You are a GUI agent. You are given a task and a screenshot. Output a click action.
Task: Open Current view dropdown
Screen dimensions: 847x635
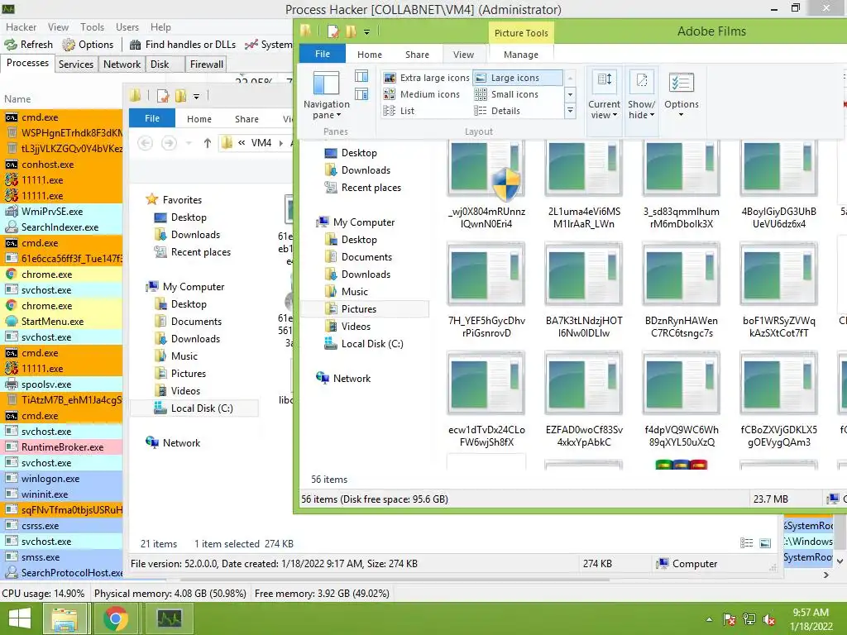(x=604, y=102)
